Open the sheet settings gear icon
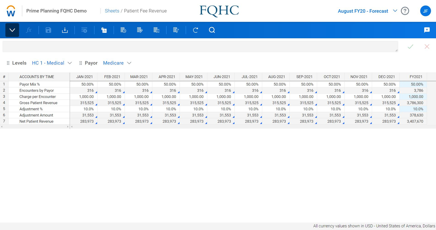Viewport: 436px width, 230px height. pos(123,30)
